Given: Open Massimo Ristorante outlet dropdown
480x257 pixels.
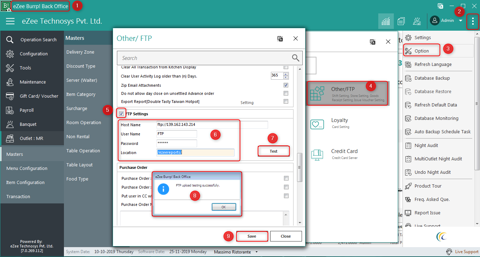Looking at the screenshot, I should click(257, 252).
